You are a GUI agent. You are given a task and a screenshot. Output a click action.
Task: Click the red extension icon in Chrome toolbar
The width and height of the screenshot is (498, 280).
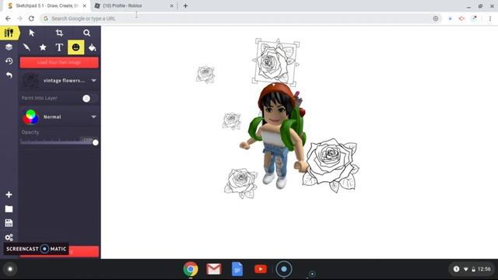(x=461, y=19)
